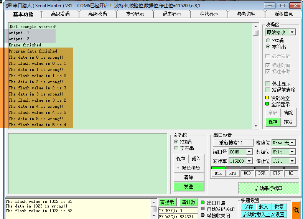Open the 波形显示 tab
The image size is (303, 219).
click(x=135, y=14)
